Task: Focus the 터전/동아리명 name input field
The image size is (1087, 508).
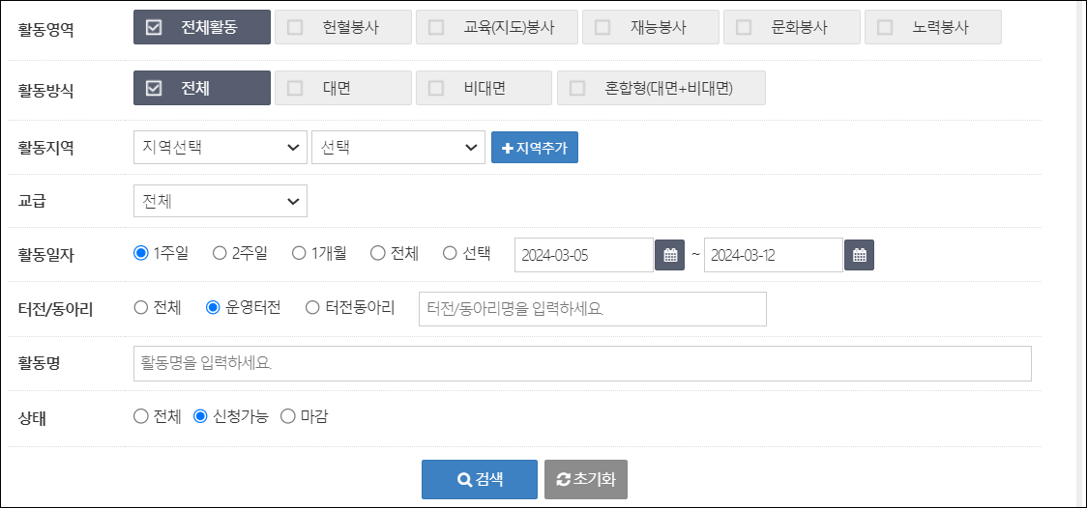Action: tap(593, 309)
